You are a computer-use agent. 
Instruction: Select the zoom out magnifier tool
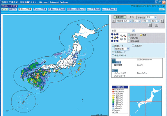pyautogui.click(x=121, y=36)
